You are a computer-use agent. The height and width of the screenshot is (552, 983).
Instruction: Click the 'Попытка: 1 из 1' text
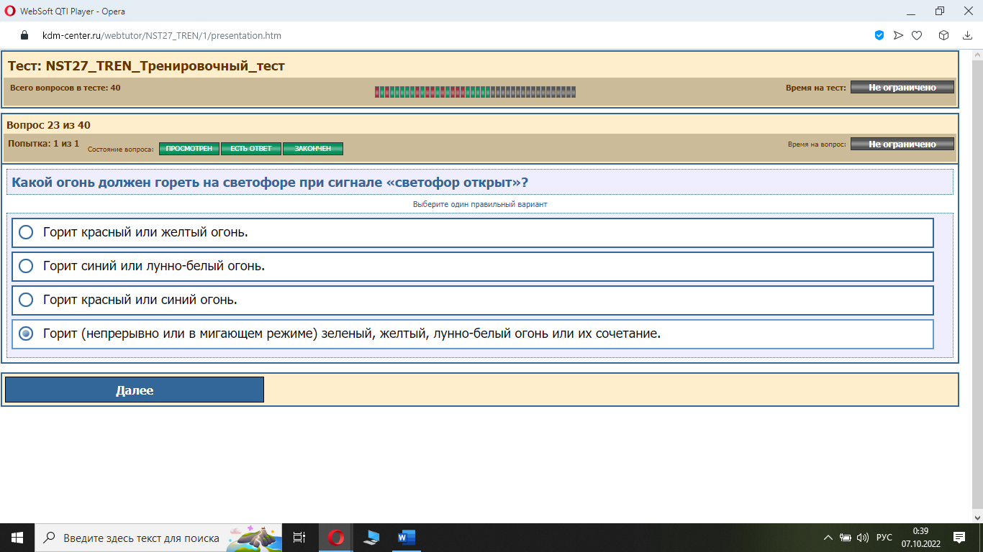(44, 144)
